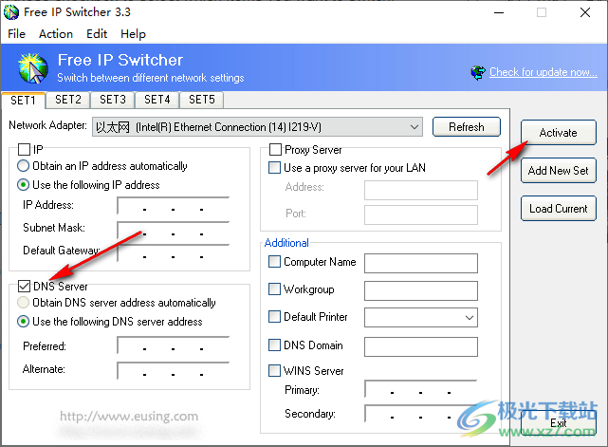608x447 pixels.
Task: Click the Free IP Switcher title bar icon
Action: 11,12
